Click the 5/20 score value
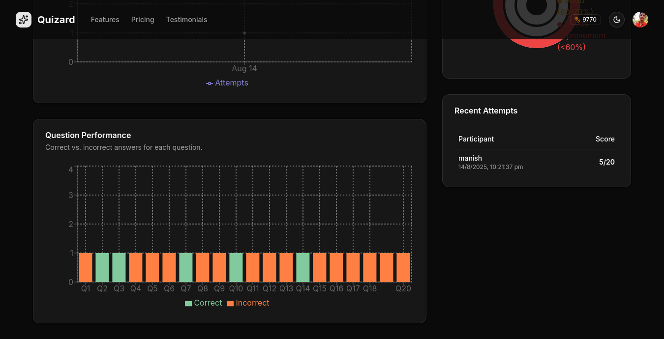 [x=607, y=162]
